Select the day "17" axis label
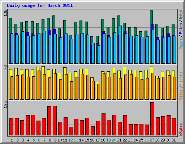Screen dimensions: 185x144 pyautogui.click(x=98, y=140)
